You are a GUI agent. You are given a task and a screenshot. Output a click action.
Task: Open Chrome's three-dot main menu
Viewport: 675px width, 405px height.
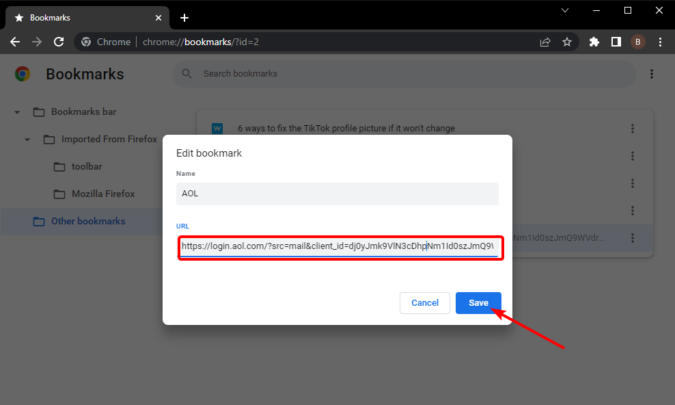coord(660,42)
